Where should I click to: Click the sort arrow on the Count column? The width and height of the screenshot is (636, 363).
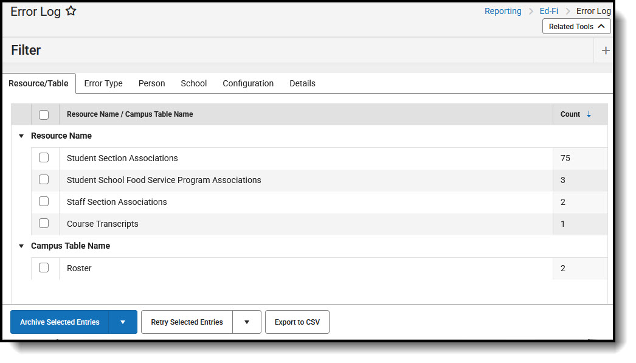pyautogui.click(x=590, y=114)
